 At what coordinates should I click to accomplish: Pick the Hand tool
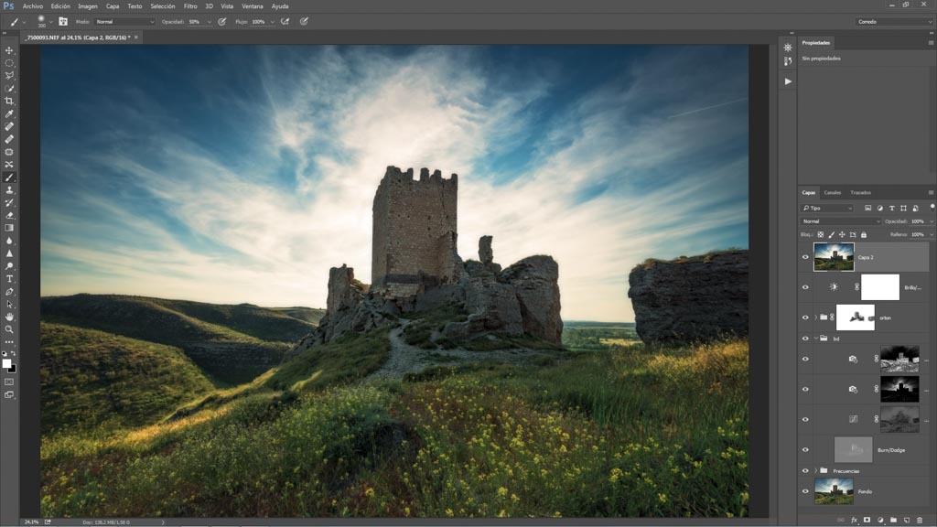(10, 316)
